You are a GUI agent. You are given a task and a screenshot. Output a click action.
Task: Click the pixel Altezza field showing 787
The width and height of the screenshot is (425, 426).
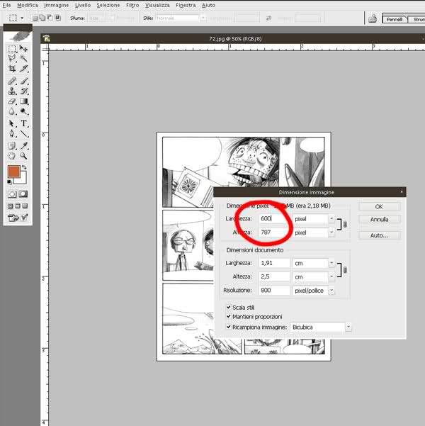275,232
